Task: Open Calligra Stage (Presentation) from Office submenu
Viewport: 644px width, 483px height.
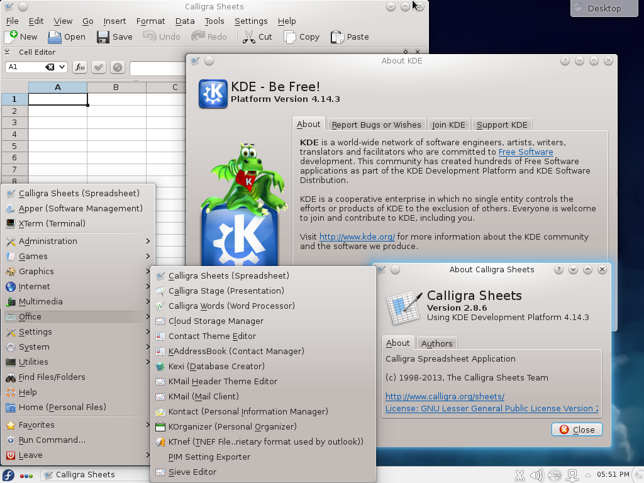Action: 264,291
